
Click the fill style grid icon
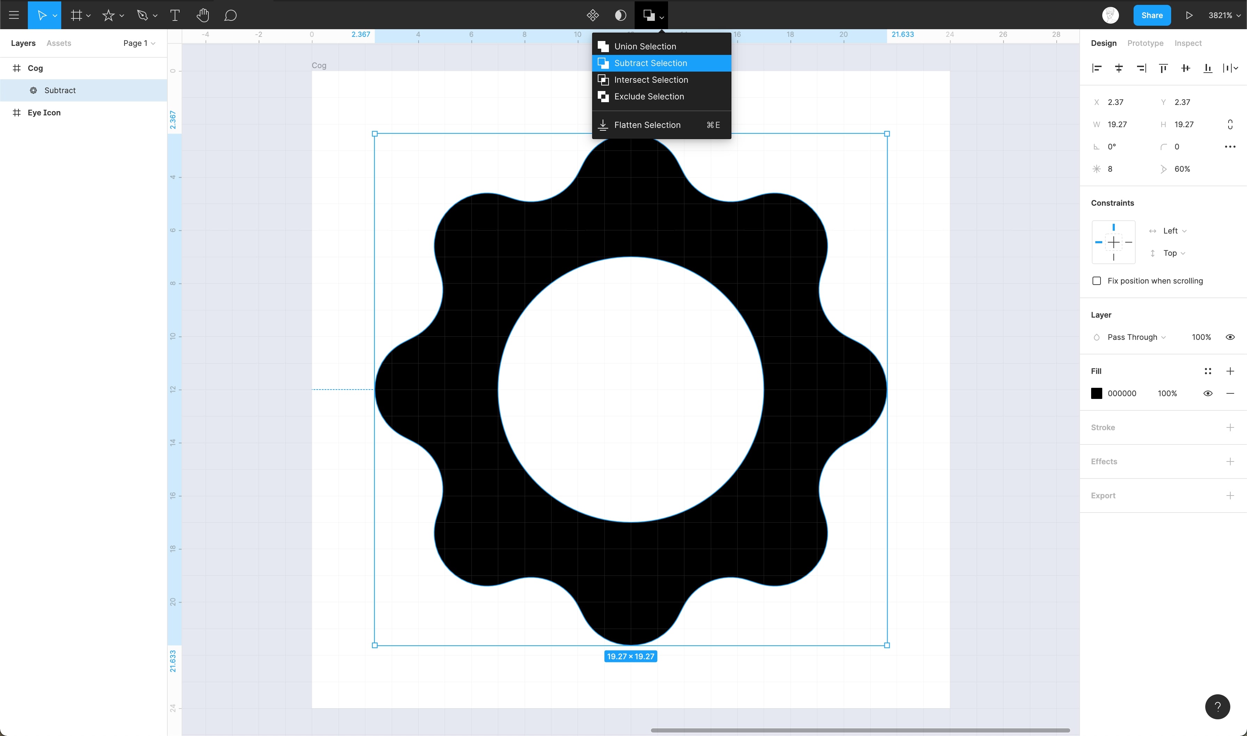point(1208,371)
